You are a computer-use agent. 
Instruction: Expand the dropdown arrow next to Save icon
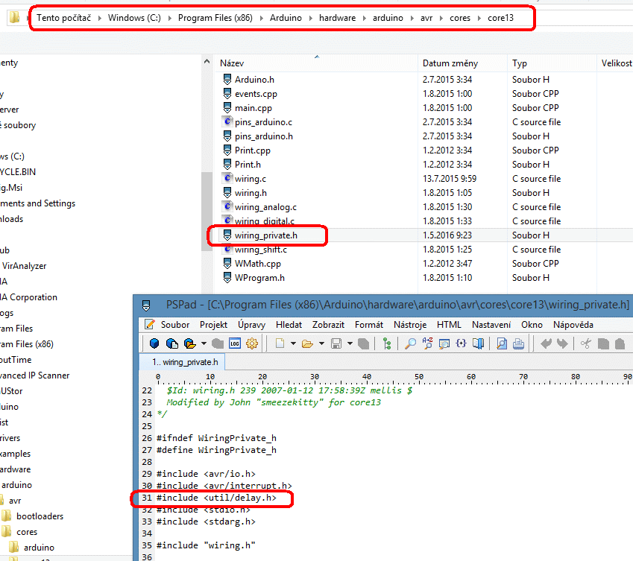pos(350,343)
